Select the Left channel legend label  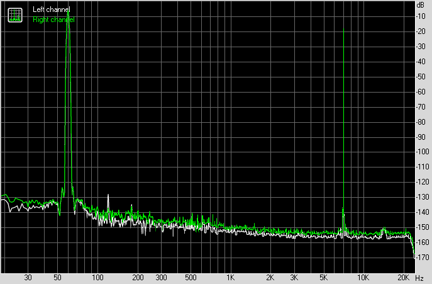[51, 10]
